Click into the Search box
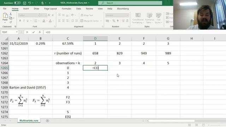Viewport: 226px width, 127px height. [130, 3]
